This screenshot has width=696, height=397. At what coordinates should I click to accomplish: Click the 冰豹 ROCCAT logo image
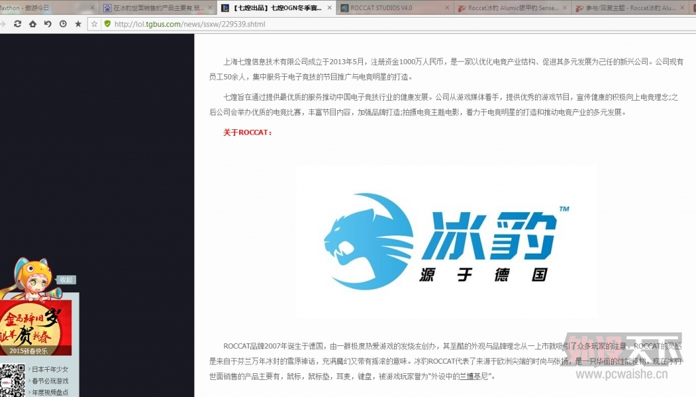tap(446, 241)
